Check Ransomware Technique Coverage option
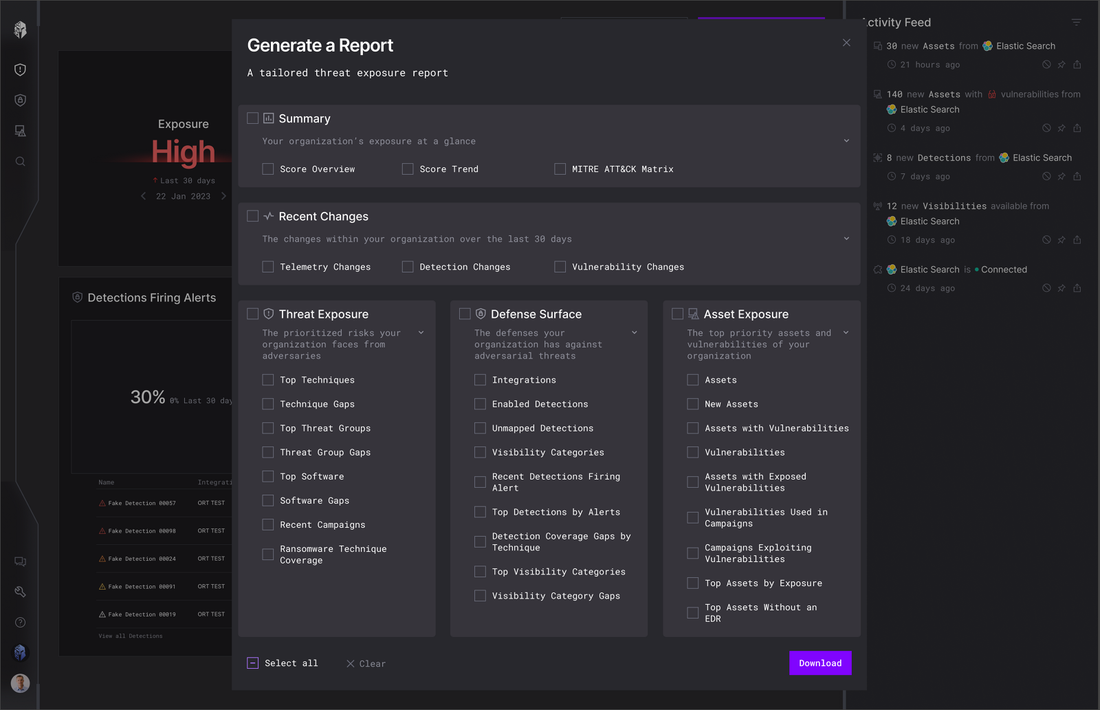 (x=268, y=555)
